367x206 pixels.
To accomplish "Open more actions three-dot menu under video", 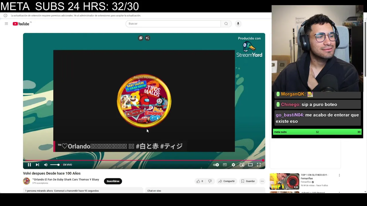I will [x=262, y=181].
